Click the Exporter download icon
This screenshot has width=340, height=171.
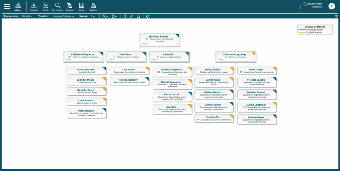coord(34,7)
